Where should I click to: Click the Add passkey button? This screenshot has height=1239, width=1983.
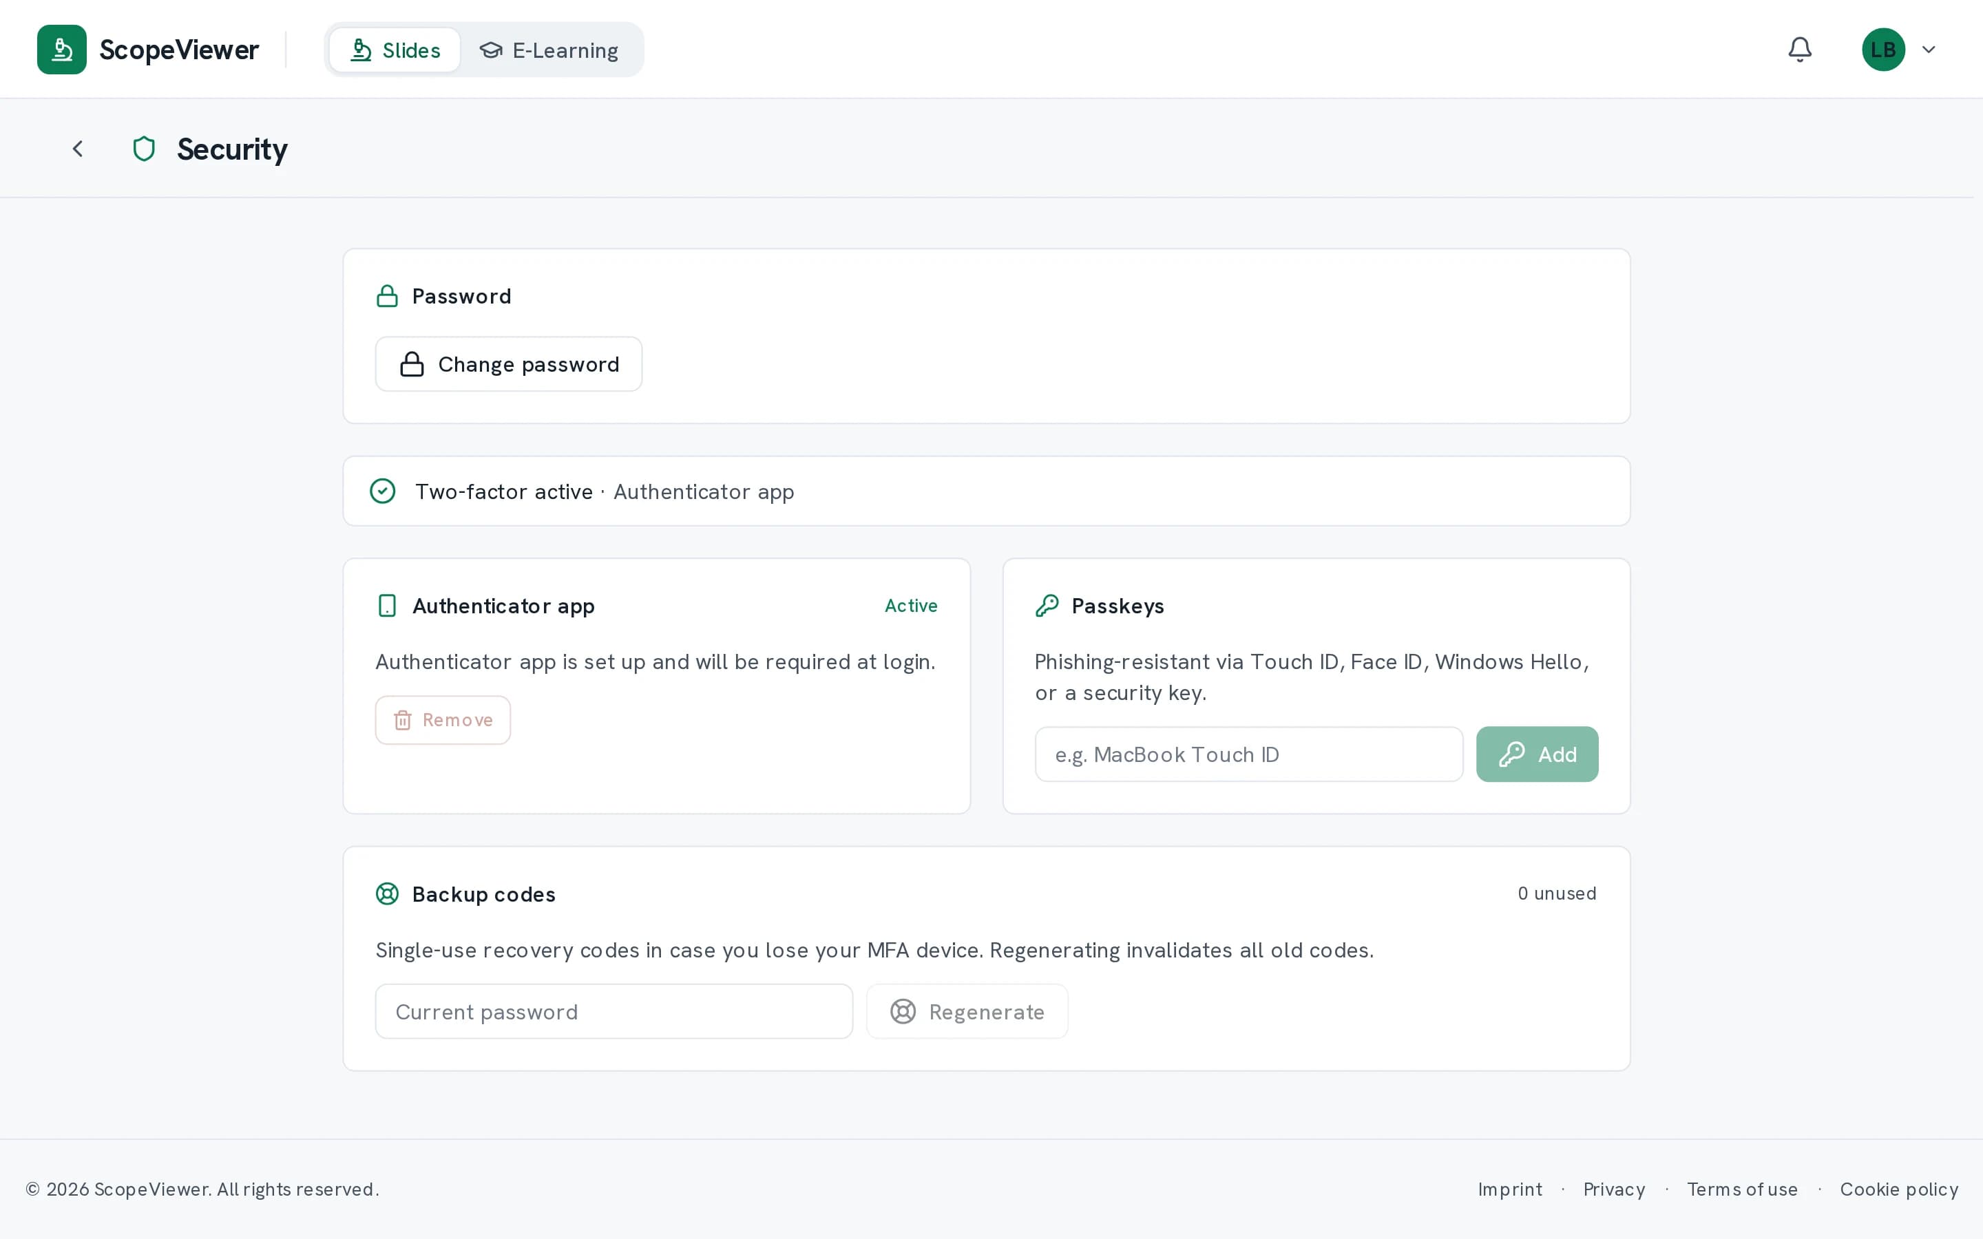(x=1538, y=754)
